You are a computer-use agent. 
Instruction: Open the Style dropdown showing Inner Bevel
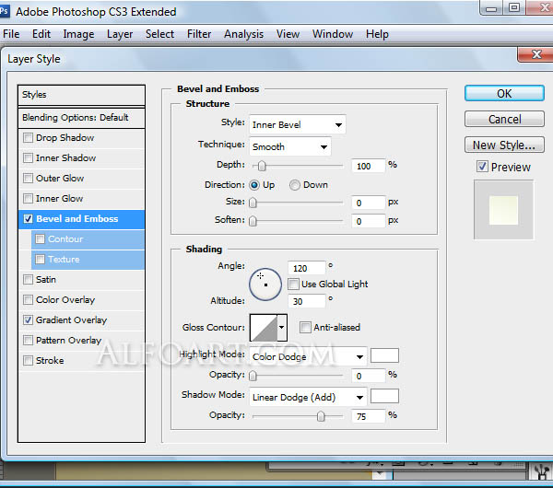click(298, 124)
